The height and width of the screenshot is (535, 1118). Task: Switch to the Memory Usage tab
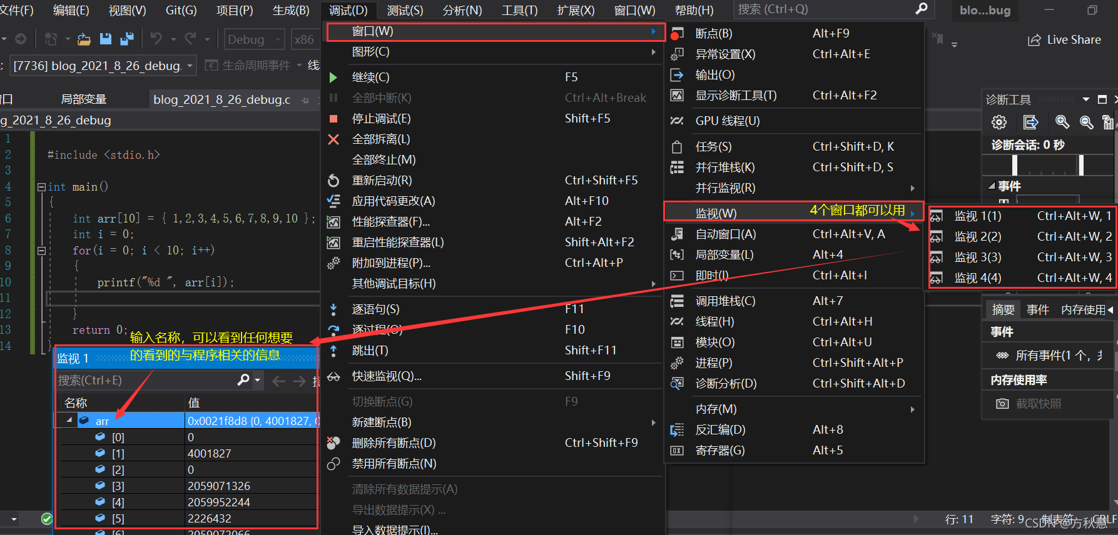1083,310
